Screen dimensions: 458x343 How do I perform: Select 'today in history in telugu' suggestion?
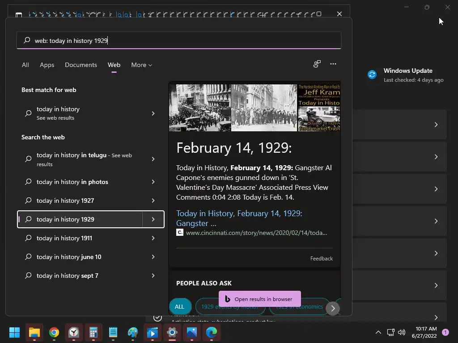[80, 159]
